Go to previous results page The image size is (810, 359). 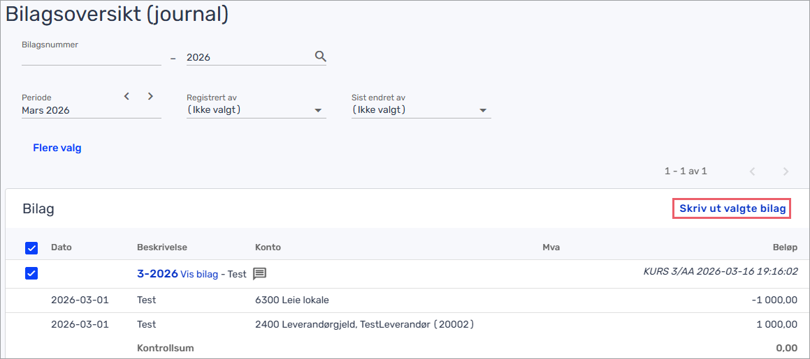(x=753, y=171)
